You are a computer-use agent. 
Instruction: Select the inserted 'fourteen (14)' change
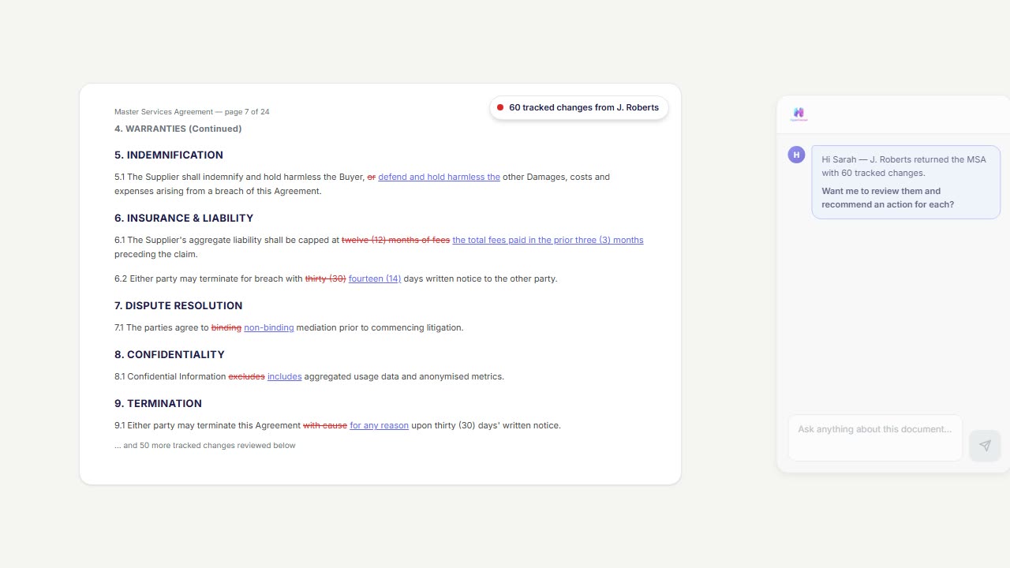pos(375,278)
